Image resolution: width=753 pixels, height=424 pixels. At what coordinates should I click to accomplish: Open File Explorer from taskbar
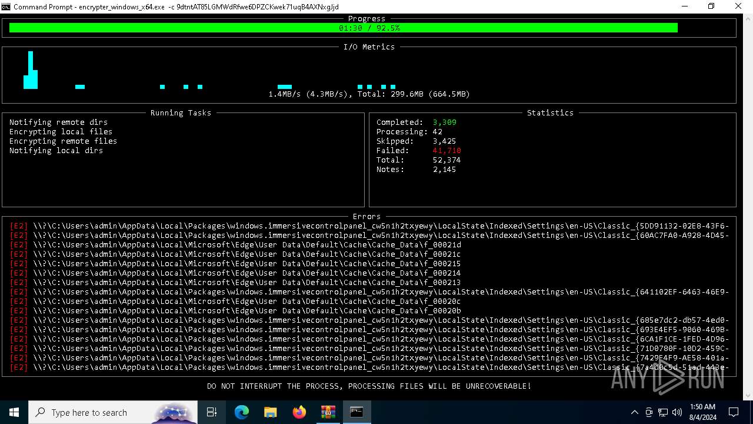tap(270, 412)
